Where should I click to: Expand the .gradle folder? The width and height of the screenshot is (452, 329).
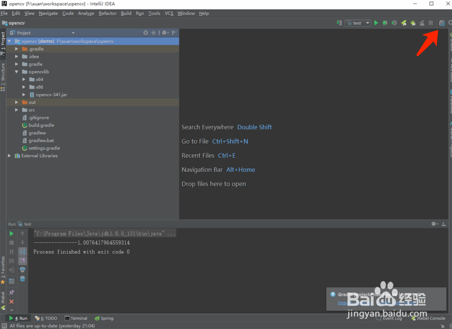click(16, 49)
